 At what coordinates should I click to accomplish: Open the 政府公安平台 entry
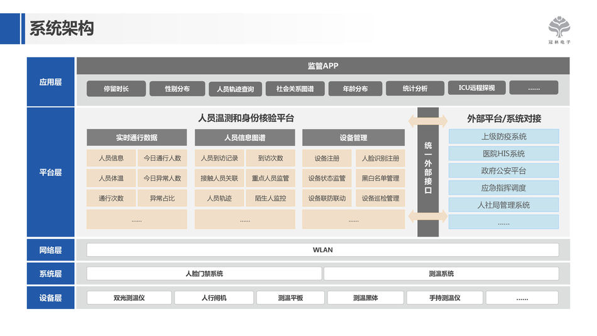click(x=503, y=171)
